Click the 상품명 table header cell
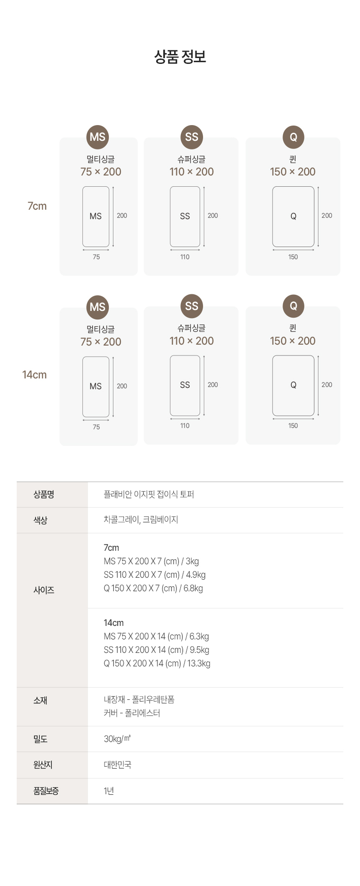The width and height of the screenshot is (360, 886). pyautogui.click(x=44, y=495)
